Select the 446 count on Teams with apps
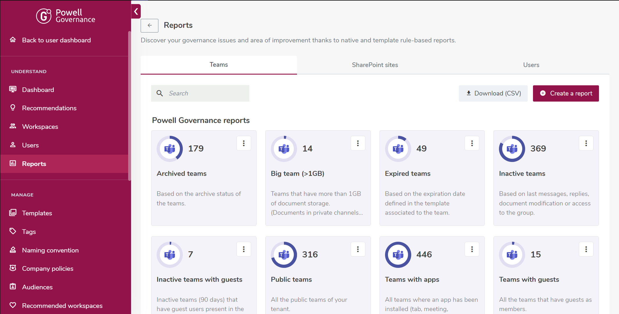This screenshot has height=314, width=619. (424, 255)
